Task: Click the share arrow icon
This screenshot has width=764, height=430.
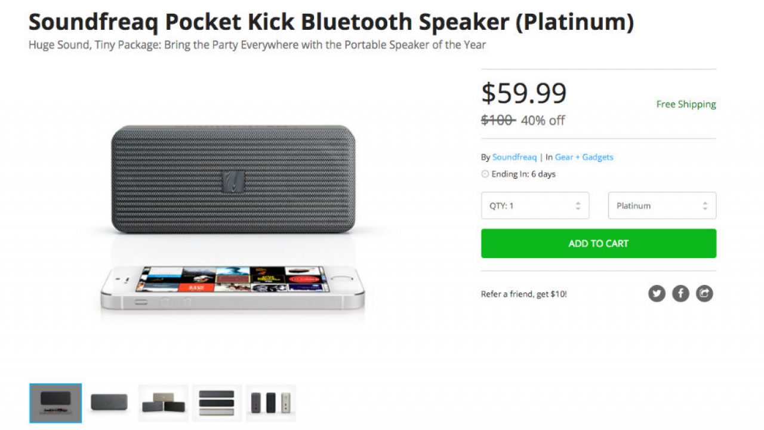Action: [704, 293]
